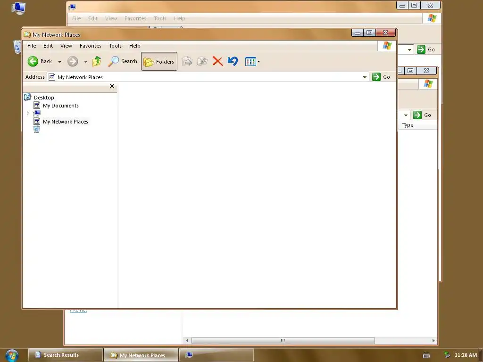This screenshot has height=362, width=483.
Task: Open the View menu in My Network Places
Action: pos(66,46)
